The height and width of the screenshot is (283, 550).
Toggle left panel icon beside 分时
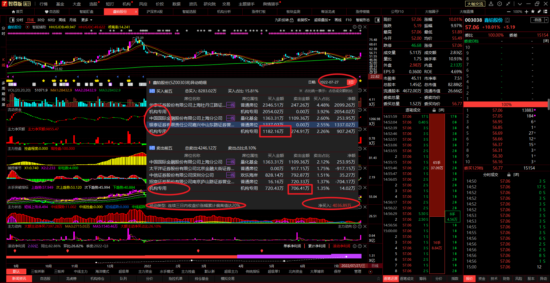pyautogui.click(x=12, y=20)
